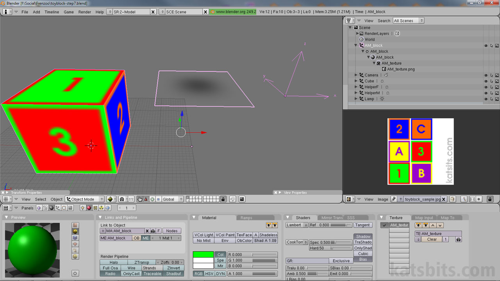Open the Lambert diffuse shader dropdown
The width and height of the screenshot is (500, 281).
click(296, 225)
